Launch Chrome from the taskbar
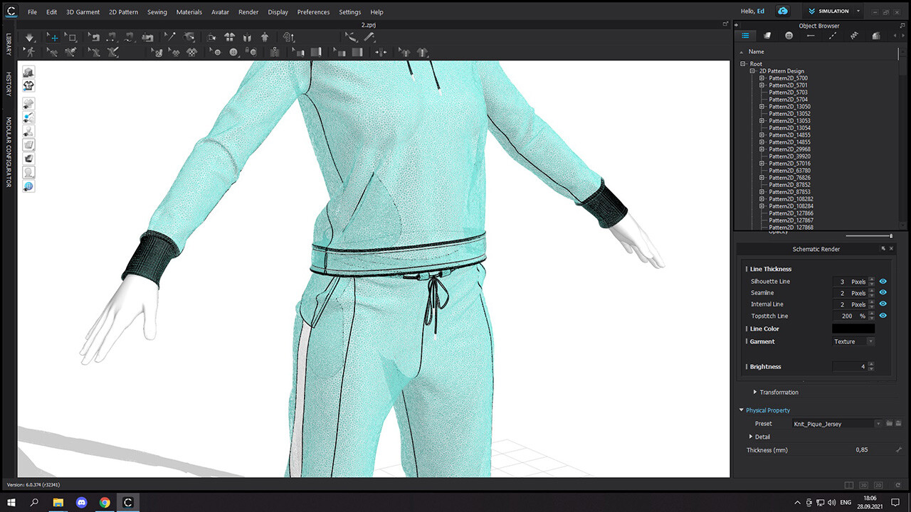This screenshot has height=512, width=911. [x=105, y=502]
